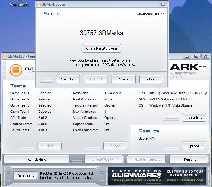212x187 pixels.
Task: Open Options... under Results
Action: [194, 146]
